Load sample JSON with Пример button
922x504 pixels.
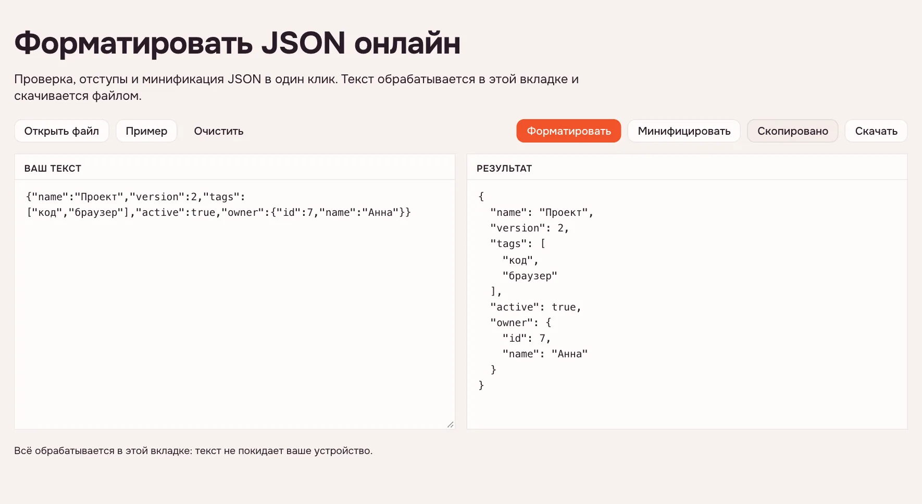146,131
